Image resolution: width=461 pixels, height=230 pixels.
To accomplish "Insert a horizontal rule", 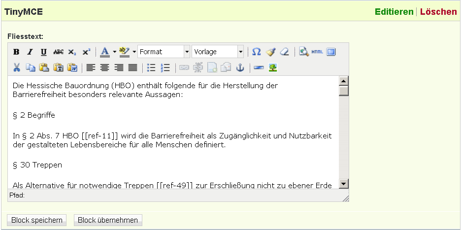I will coord(259,67).
